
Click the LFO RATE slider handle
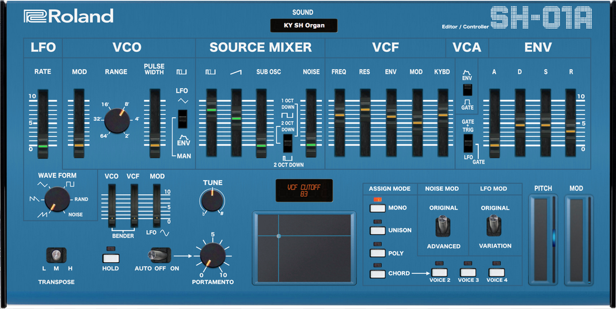point(43,146)
